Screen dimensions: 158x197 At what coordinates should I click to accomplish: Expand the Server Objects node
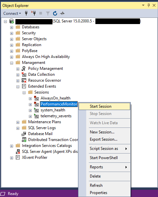pyautogui.click(x=11, y=39)
